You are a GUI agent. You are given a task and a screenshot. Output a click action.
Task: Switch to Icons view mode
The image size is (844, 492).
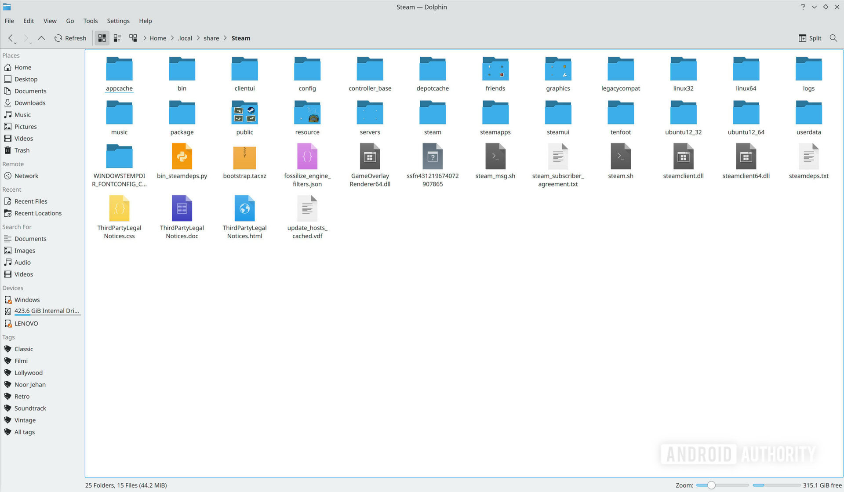[x=102, y=38]
